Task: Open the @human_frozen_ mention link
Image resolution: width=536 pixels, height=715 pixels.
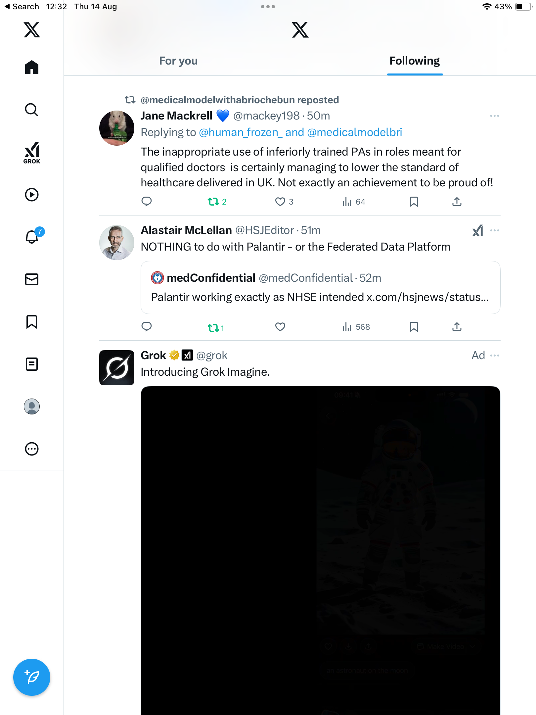Action: coord(241,132)
